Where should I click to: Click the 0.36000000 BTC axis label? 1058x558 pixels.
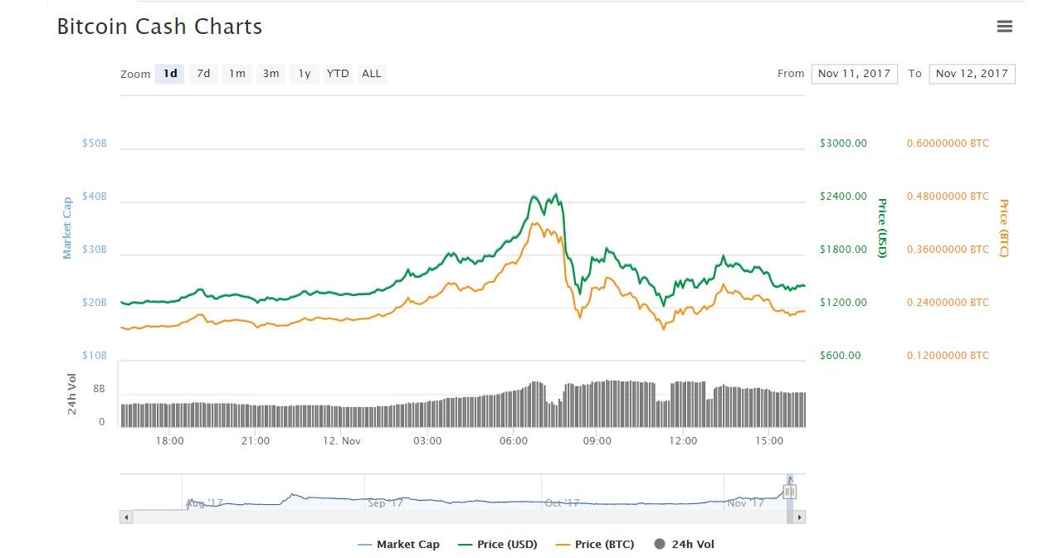[x=948, y=250]
